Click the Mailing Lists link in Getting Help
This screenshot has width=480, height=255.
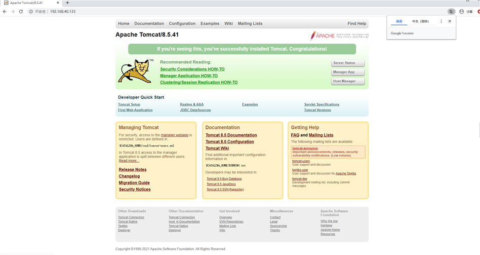pos(321,135)
